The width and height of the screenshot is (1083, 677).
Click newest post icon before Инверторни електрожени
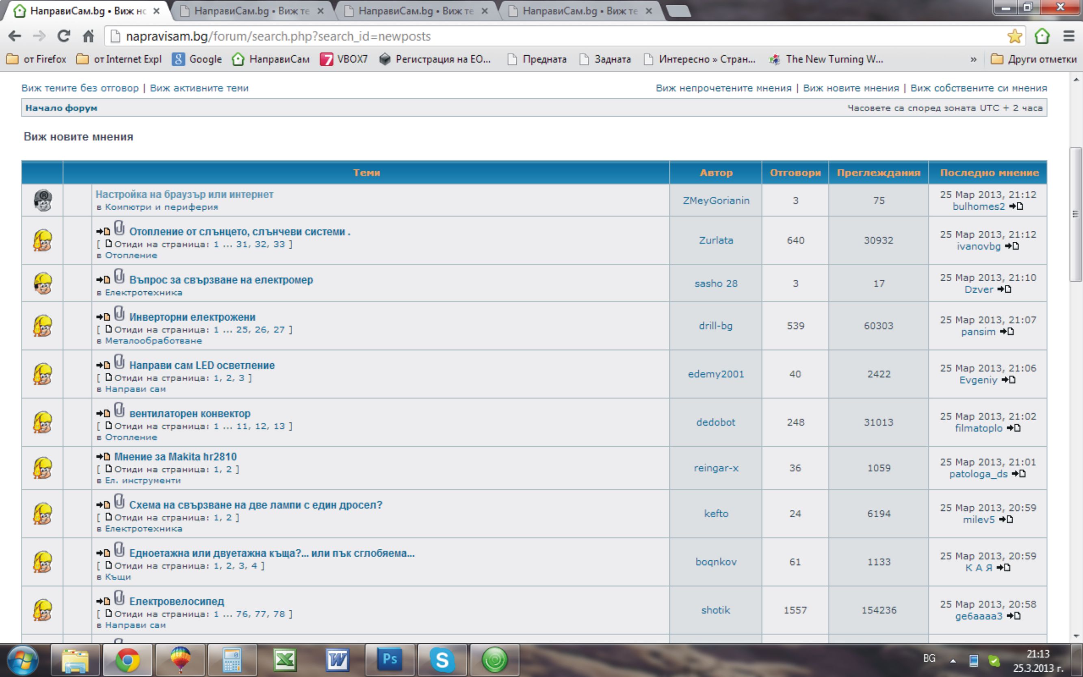103,317
